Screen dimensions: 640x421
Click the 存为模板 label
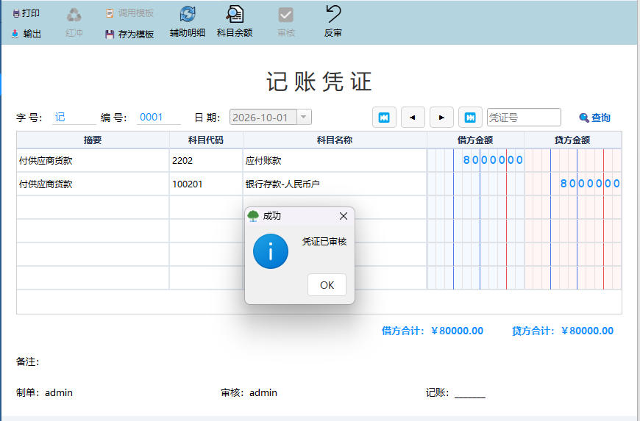pyautogui.click(x=136, y=35)
